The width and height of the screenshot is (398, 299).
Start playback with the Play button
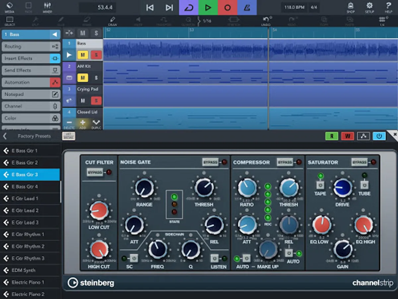point(208,8)
